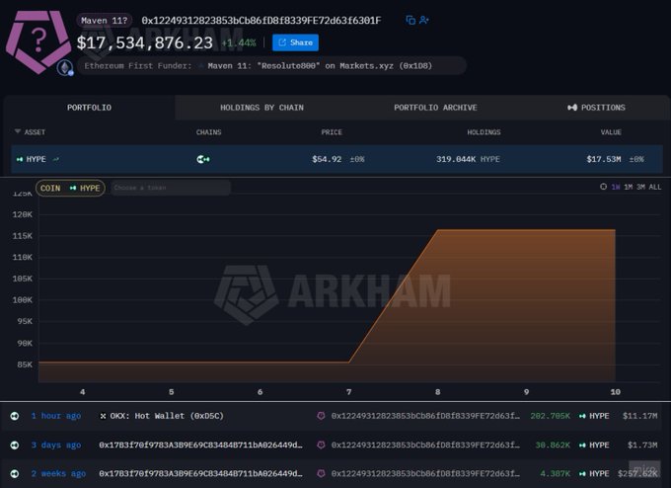Open the 1 hour ago transaction link
Image resolution: width=671 pixels, height=488 pixels.
[55, 416]
